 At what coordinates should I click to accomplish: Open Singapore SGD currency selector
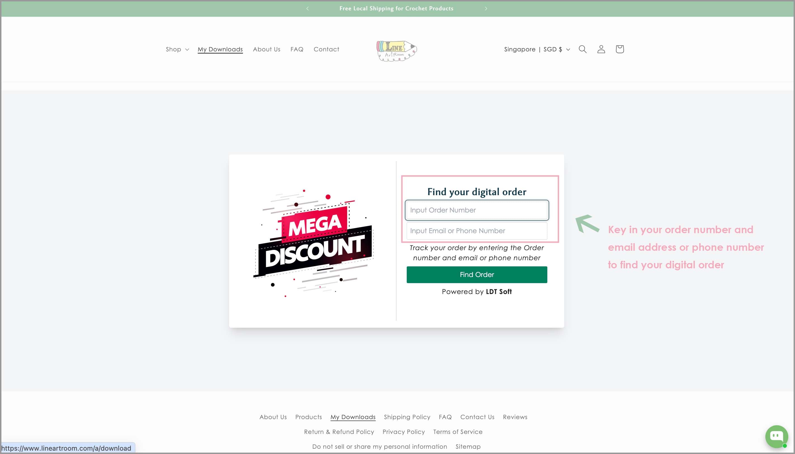coord(537,49)
